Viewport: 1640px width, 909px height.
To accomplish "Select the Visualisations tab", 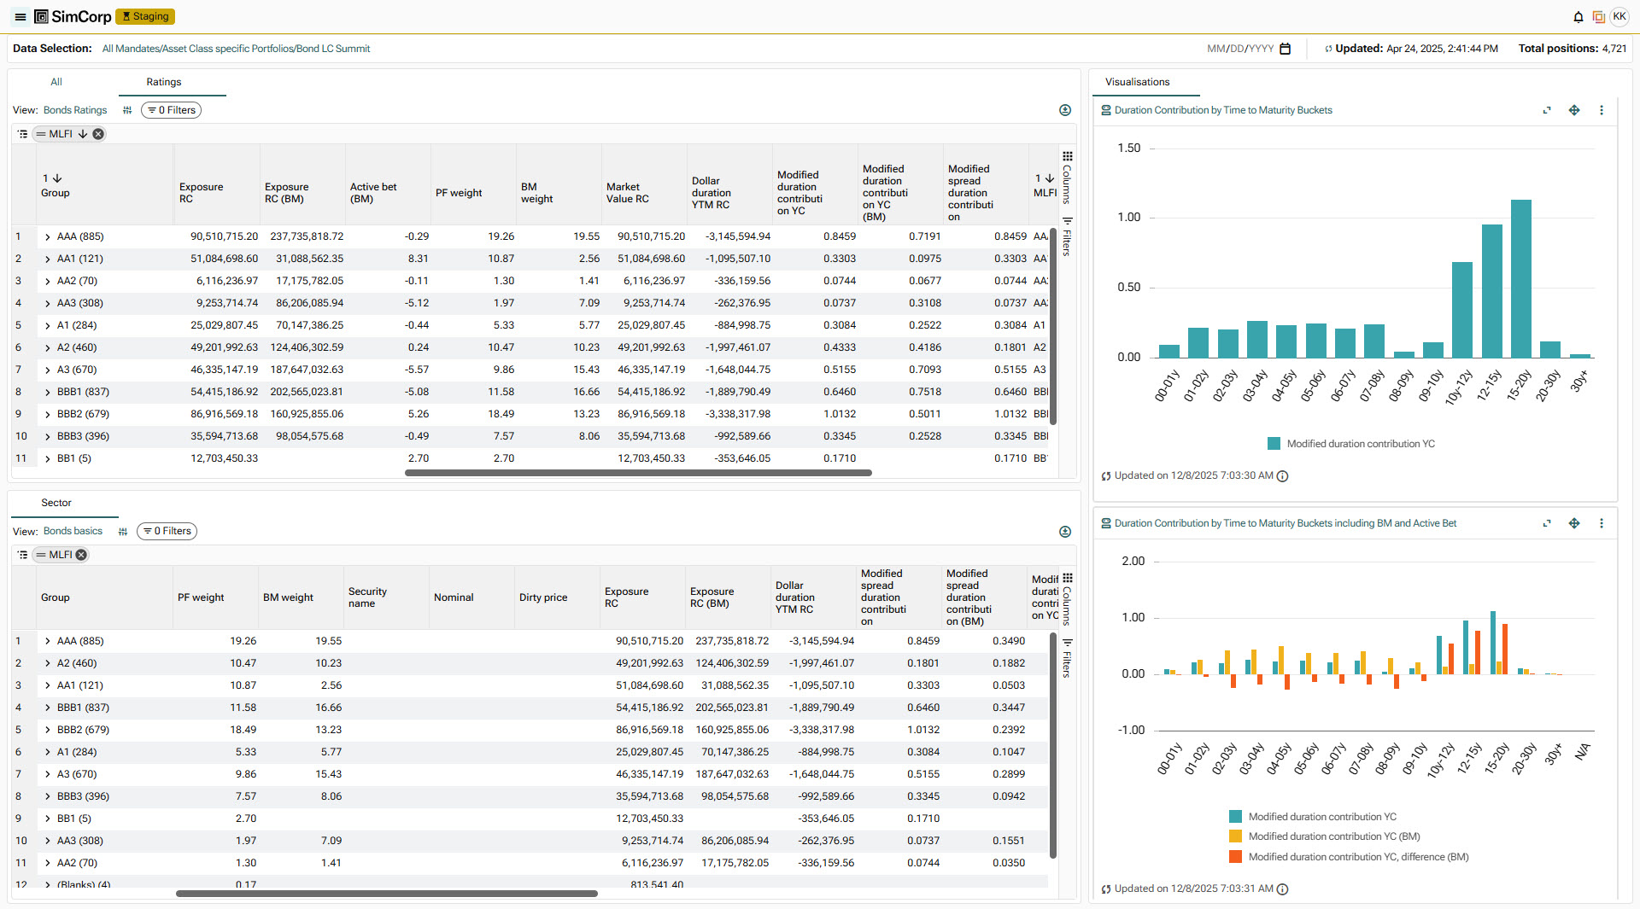I will pos(1137,82).
